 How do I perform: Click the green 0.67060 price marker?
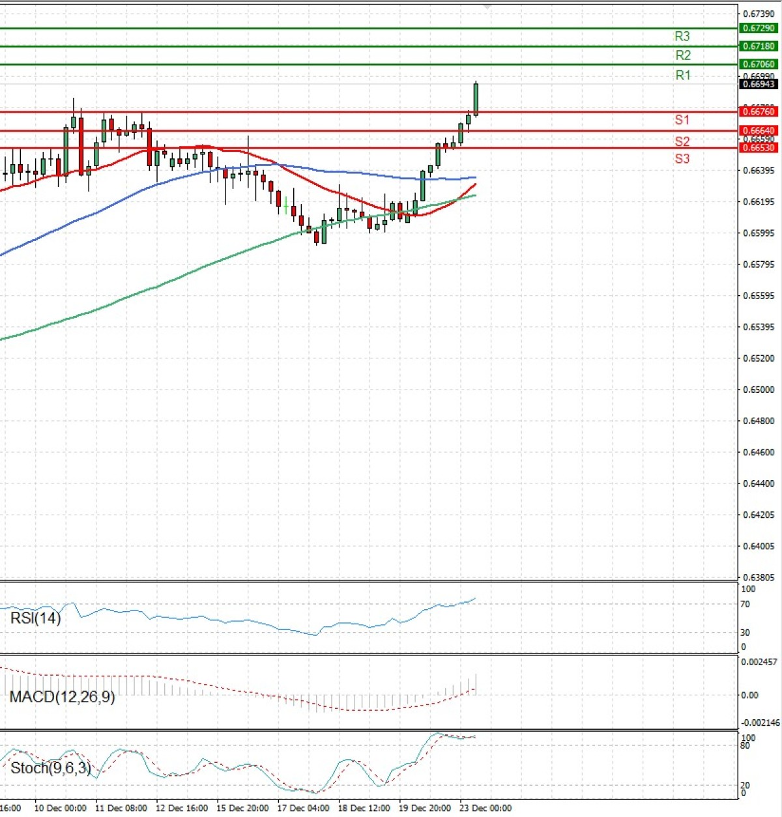tap(758, 64)
